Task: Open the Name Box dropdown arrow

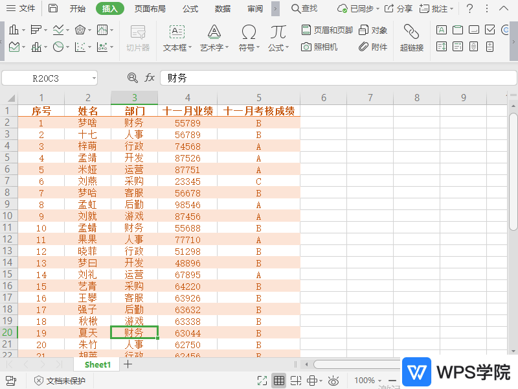Action: (94, 77)
